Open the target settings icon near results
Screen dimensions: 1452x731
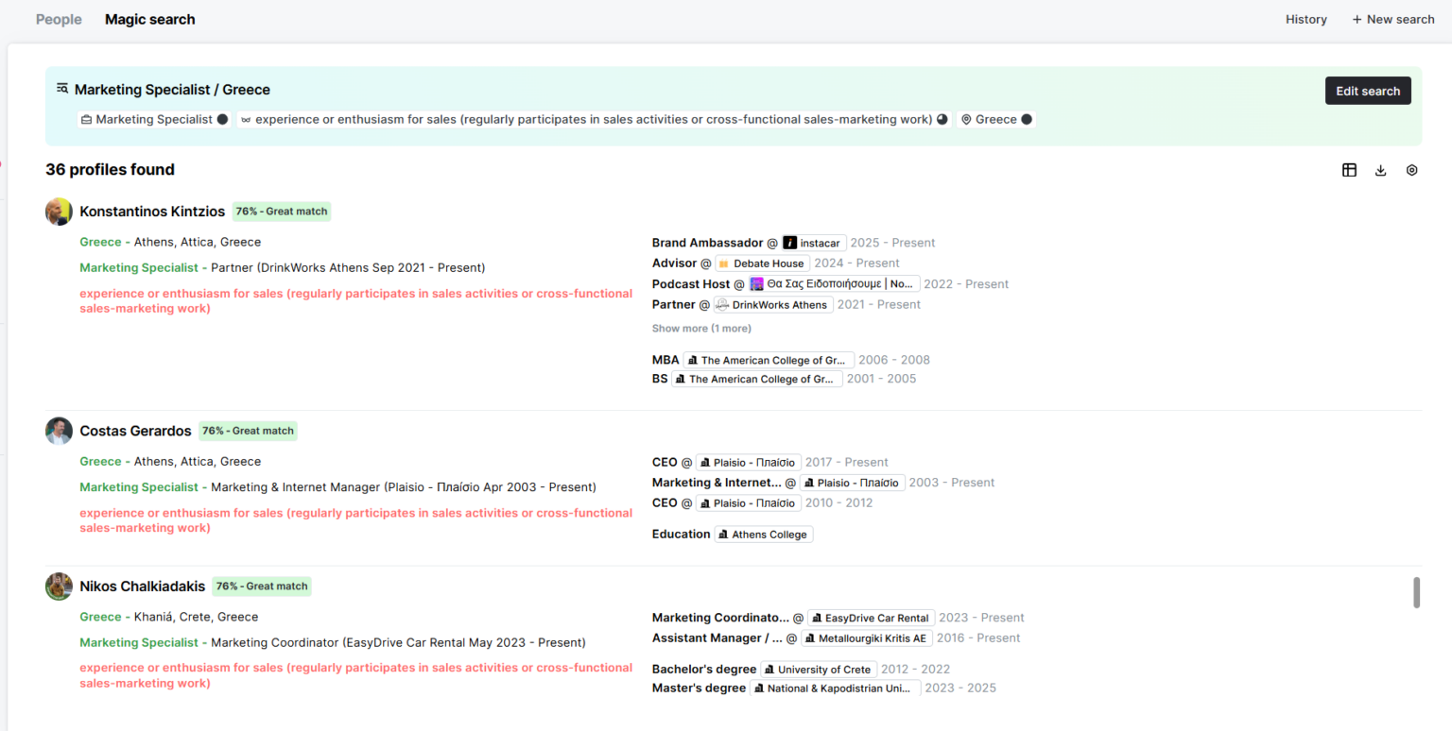(1411, 170)
